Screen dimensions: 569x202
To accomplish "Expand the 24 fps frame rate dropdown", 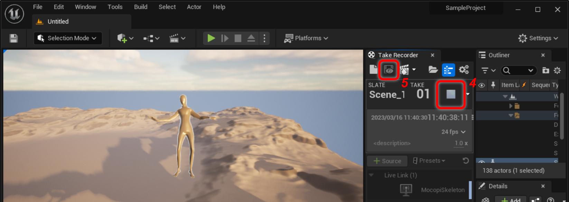I will [x=453, y=132].
